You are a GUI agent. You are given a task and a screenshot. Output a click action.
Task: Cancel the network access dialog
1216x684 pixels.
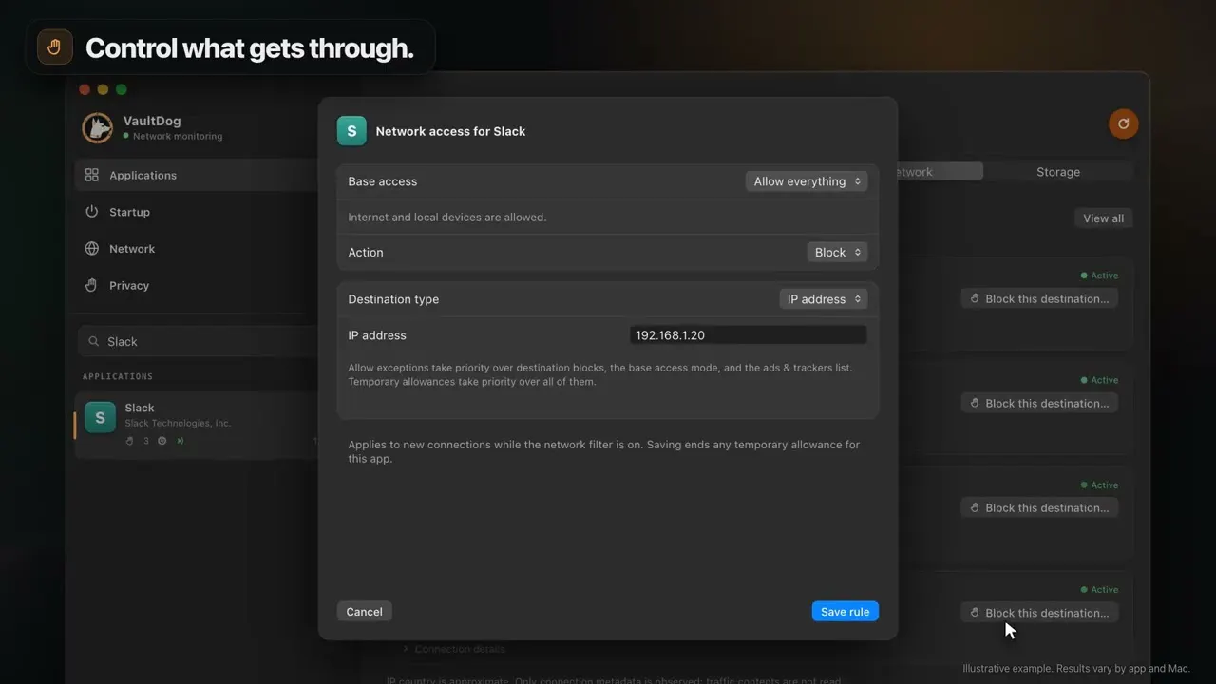point(365,612)
